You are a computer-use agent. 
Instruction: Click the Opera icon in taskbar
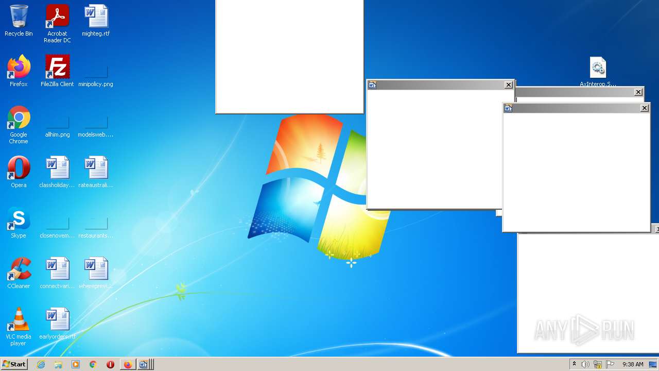pos(110,364)
